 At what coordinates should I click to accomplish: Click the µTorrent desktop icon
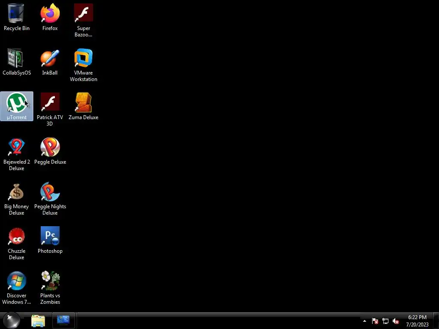[x=17, y=106]
